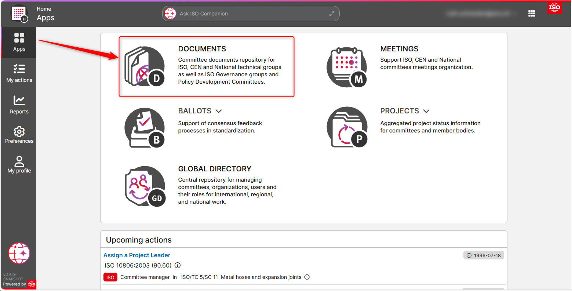
Task: Open My profile in sidebar
Action: coord(19,164)
